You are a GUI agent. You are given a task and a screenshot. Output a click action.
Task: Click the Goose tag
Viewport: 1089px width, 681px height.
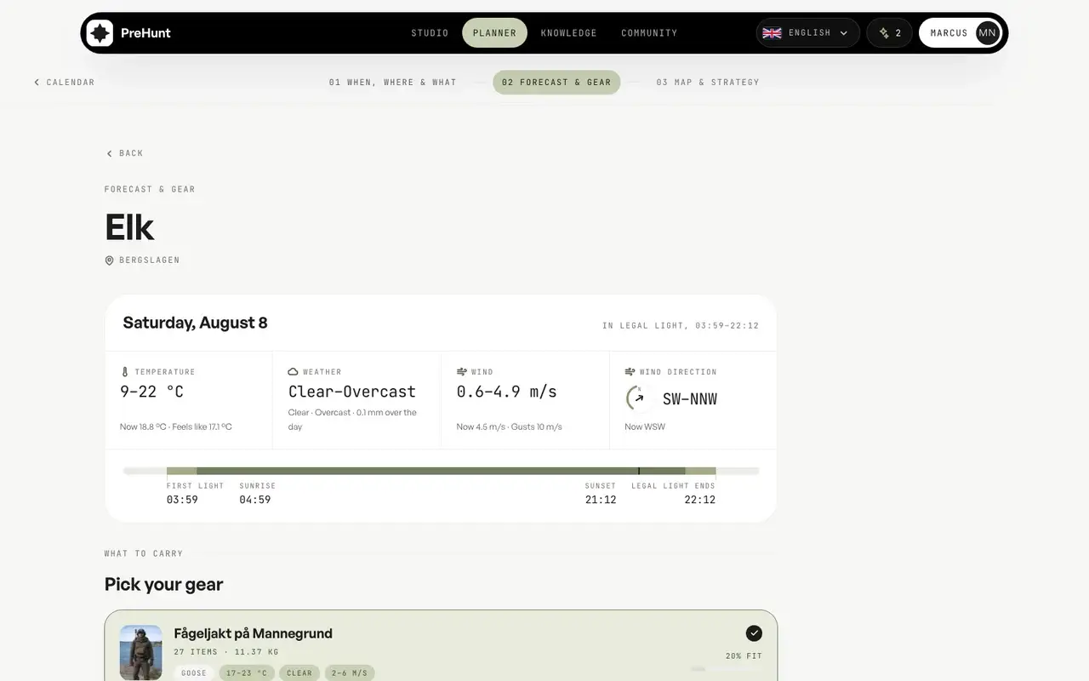tap(194, 672)
